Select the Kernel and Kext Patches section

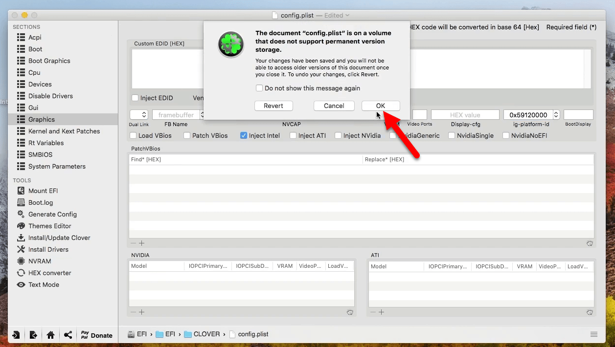click(x=58, y=131)
